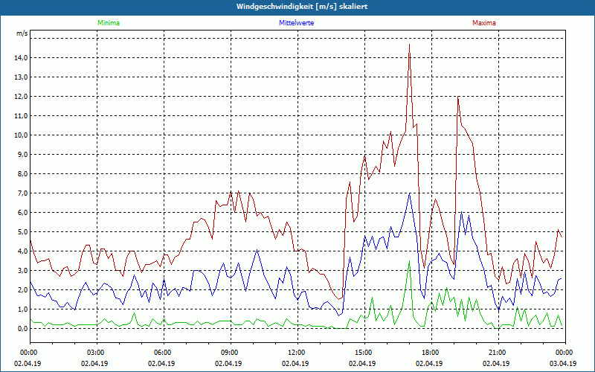Click the '7,0' y-axis value
Screen dimensions: 595x372
point(22,193)
